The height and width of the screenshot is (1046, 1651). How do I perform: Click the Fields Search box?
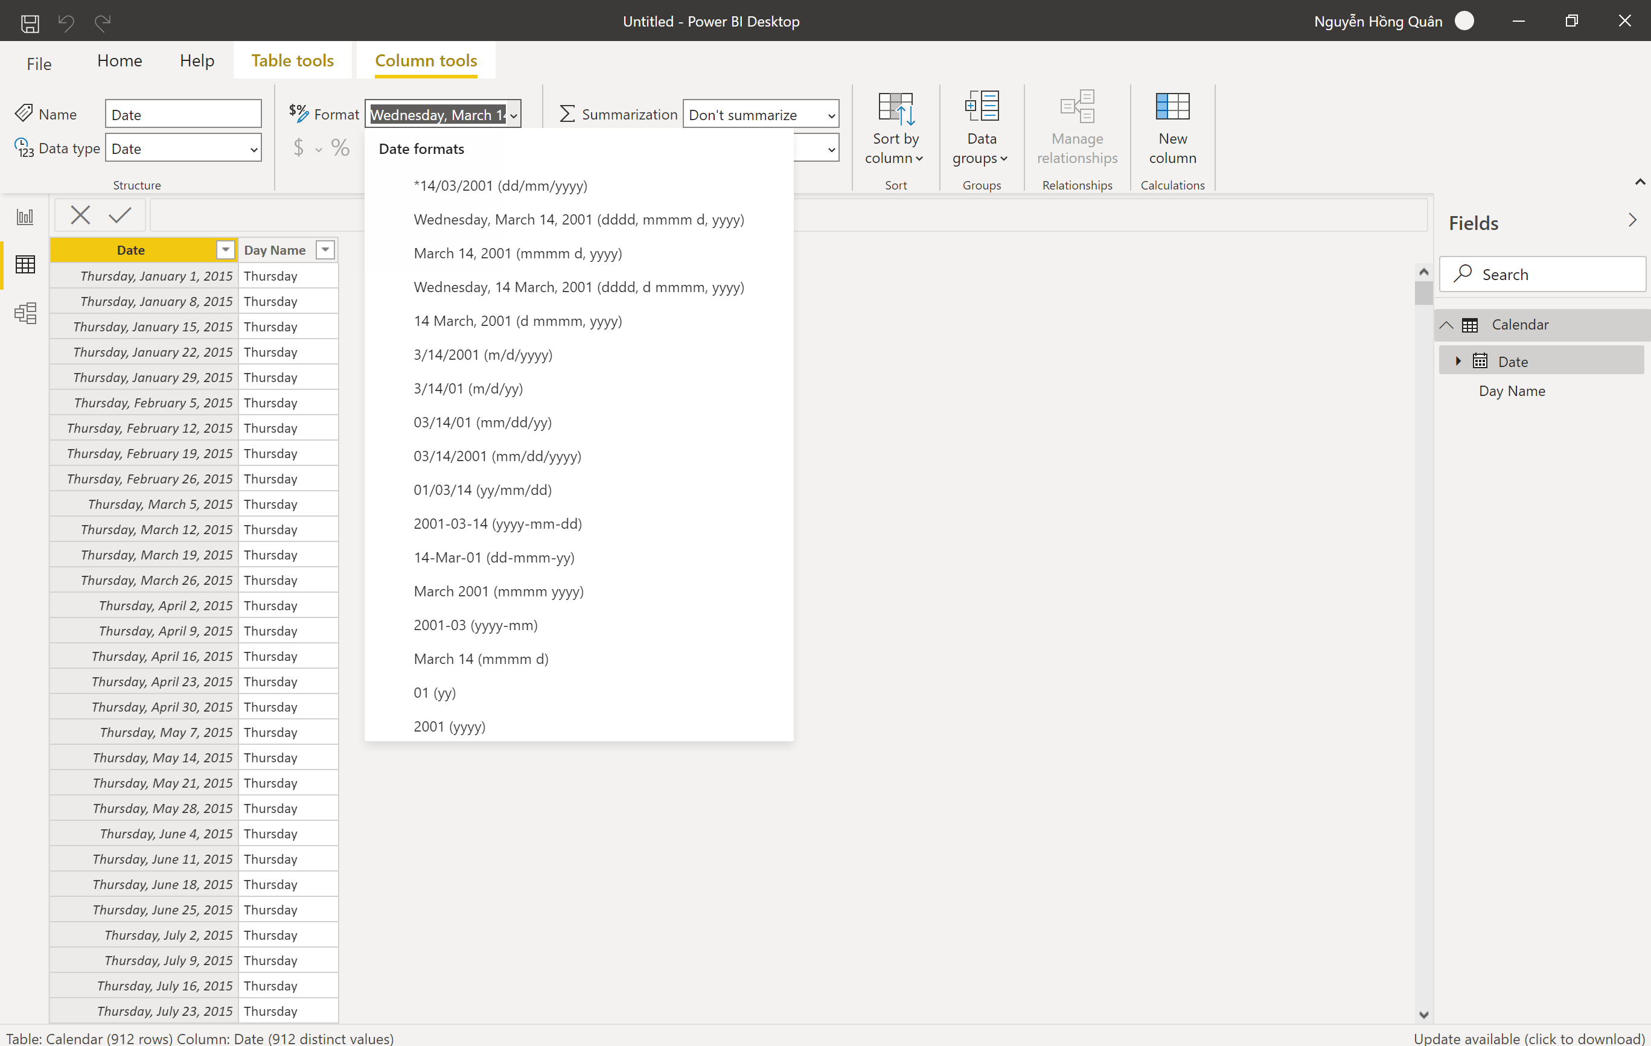point(1542,274)
